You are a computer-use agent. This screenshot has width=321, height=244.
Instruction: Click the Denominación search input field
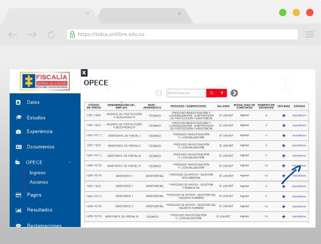click(186, 93)
